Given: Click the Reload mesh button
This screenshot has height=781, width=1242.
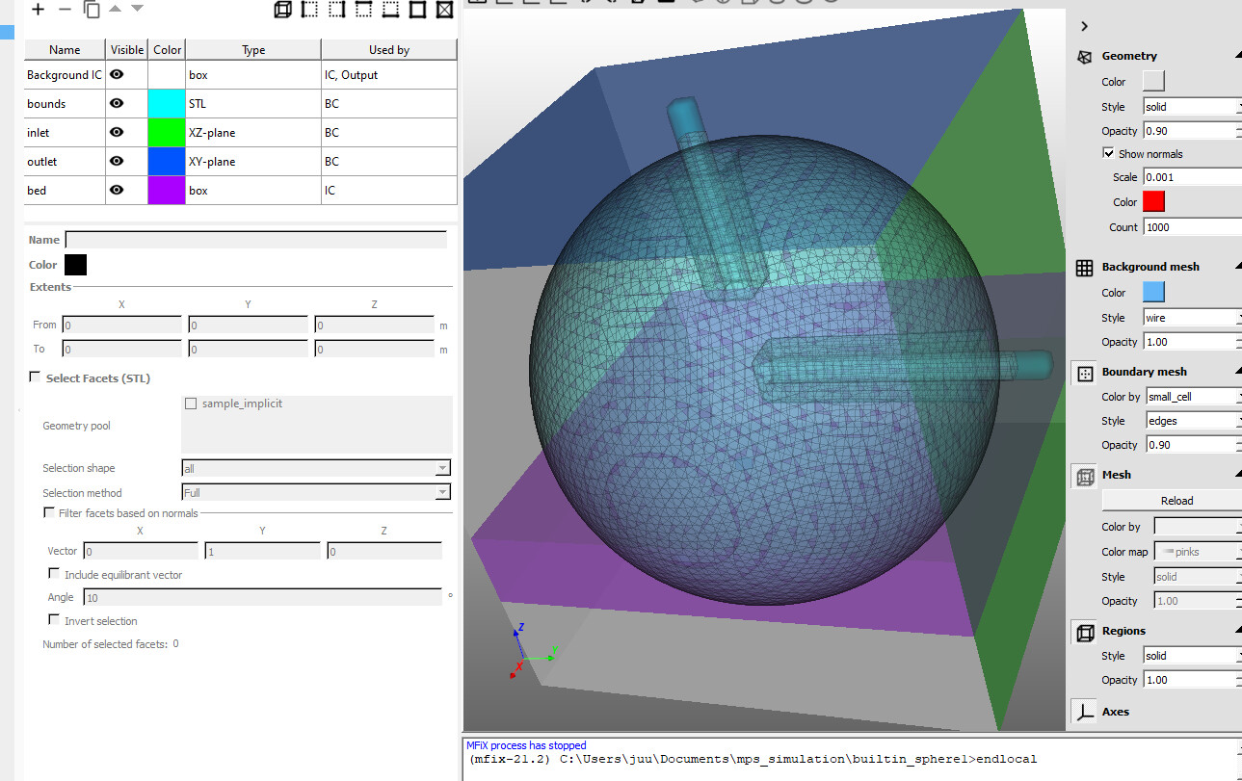Looking at the screenshot, I should click(x=1176, y=501).
